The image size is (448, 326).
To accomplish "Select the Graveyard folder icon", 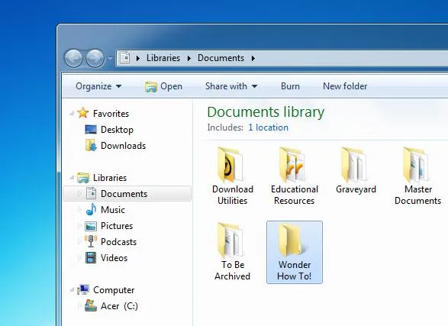I will click(x=353, y=165).
